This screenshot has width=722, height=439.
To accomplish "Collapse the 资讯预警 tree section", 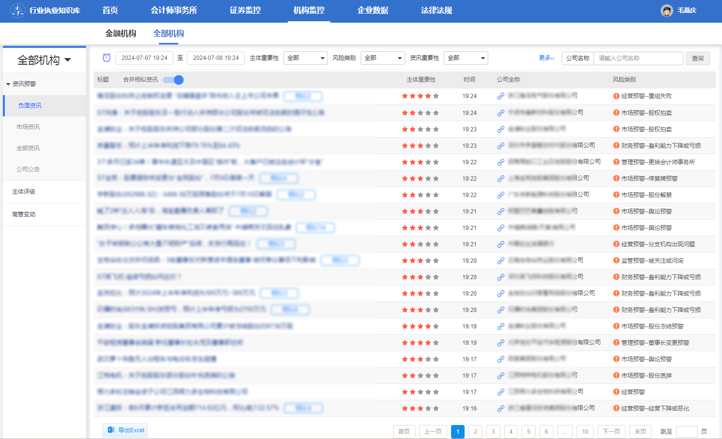I will [x=8, y=84].
